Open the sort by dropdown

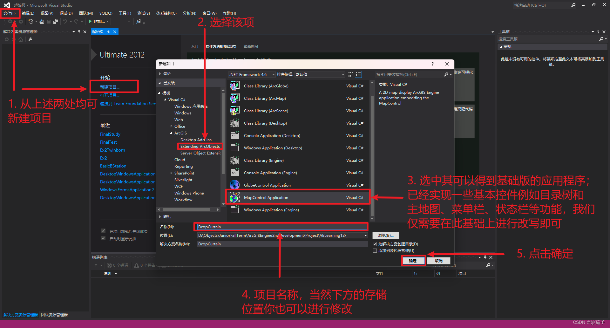(343, 75)
